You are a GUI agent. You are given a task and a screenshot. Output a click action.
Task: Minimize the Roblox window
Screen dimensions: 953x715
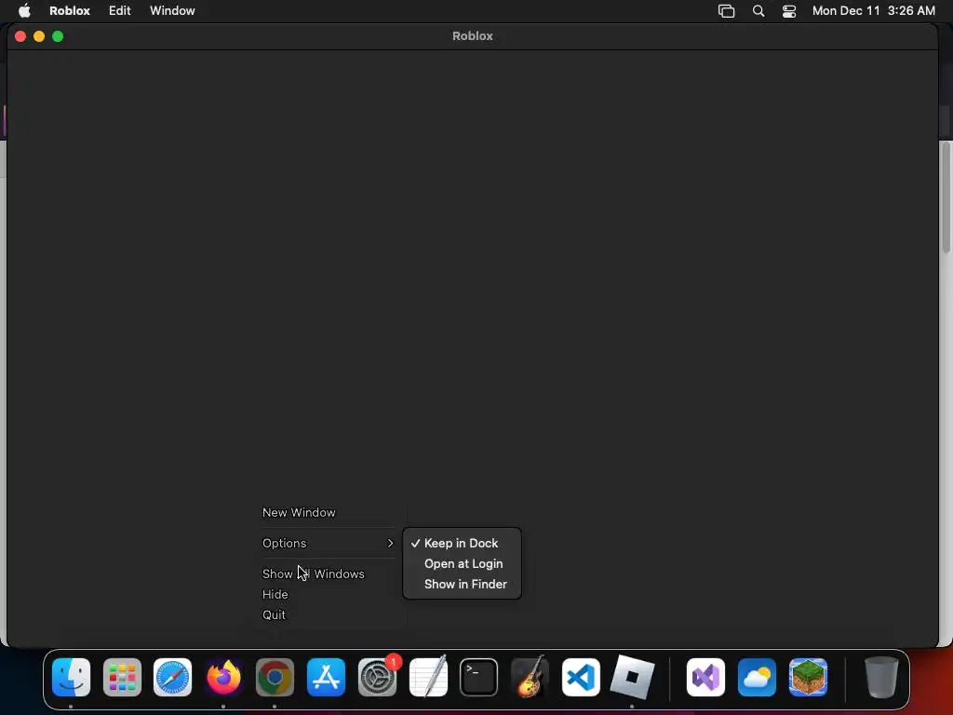pos(39,36)
